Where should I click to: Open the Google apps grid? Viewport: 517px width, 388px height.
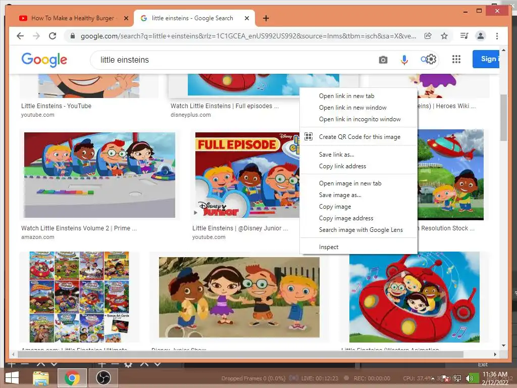456,60
